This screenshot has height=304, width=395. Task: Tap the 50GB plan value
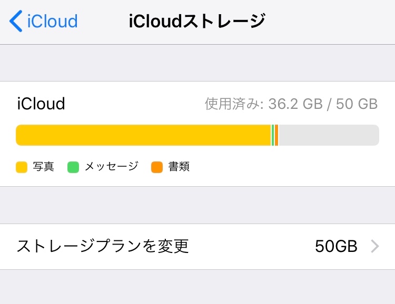(x=336, y=246)
